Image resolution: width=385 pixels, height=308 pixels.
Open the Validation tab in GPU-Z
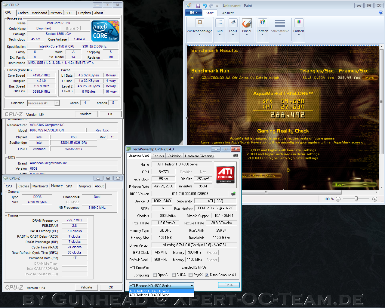coord(174,156)
